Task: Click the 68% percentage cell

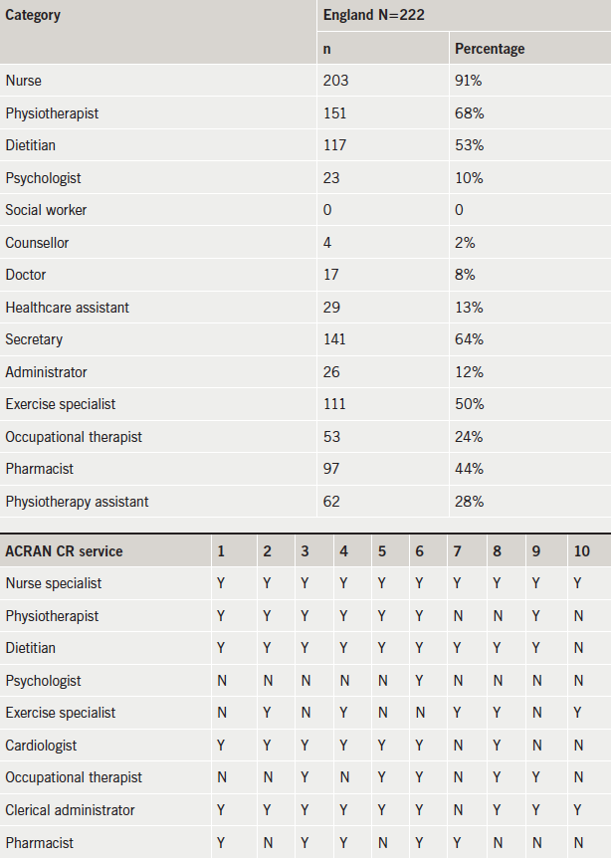Action: 469,113
